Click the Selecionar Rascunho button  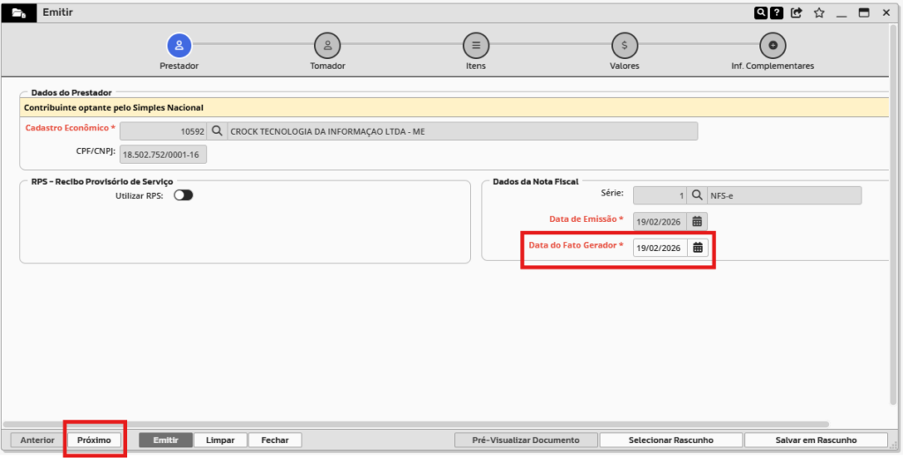click(671, 440)
